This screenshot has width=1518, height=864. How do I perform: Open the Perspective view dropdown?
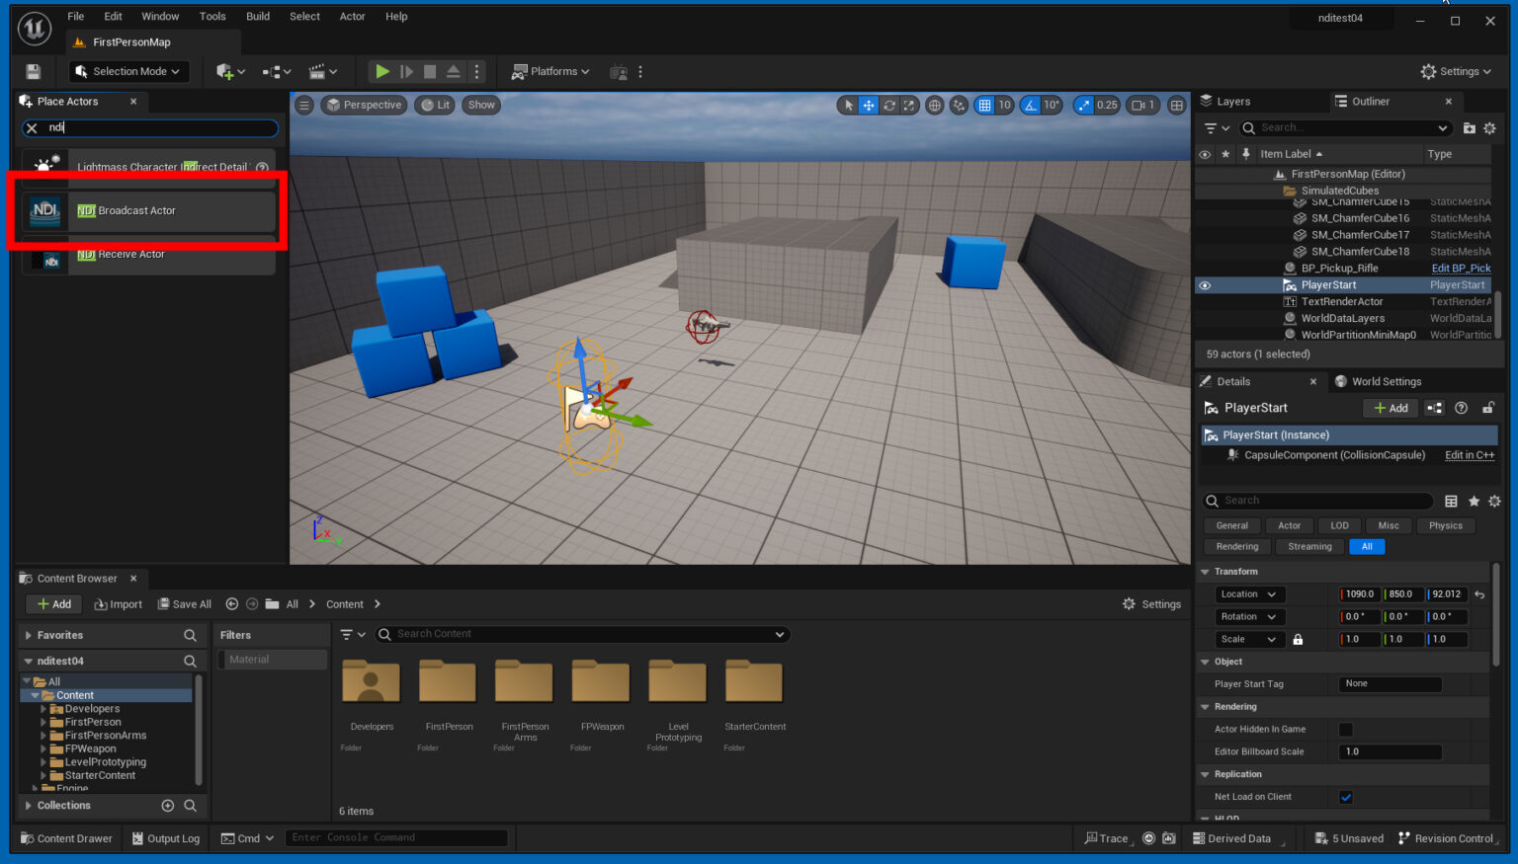pyautogui.click(x=364, y=105)
